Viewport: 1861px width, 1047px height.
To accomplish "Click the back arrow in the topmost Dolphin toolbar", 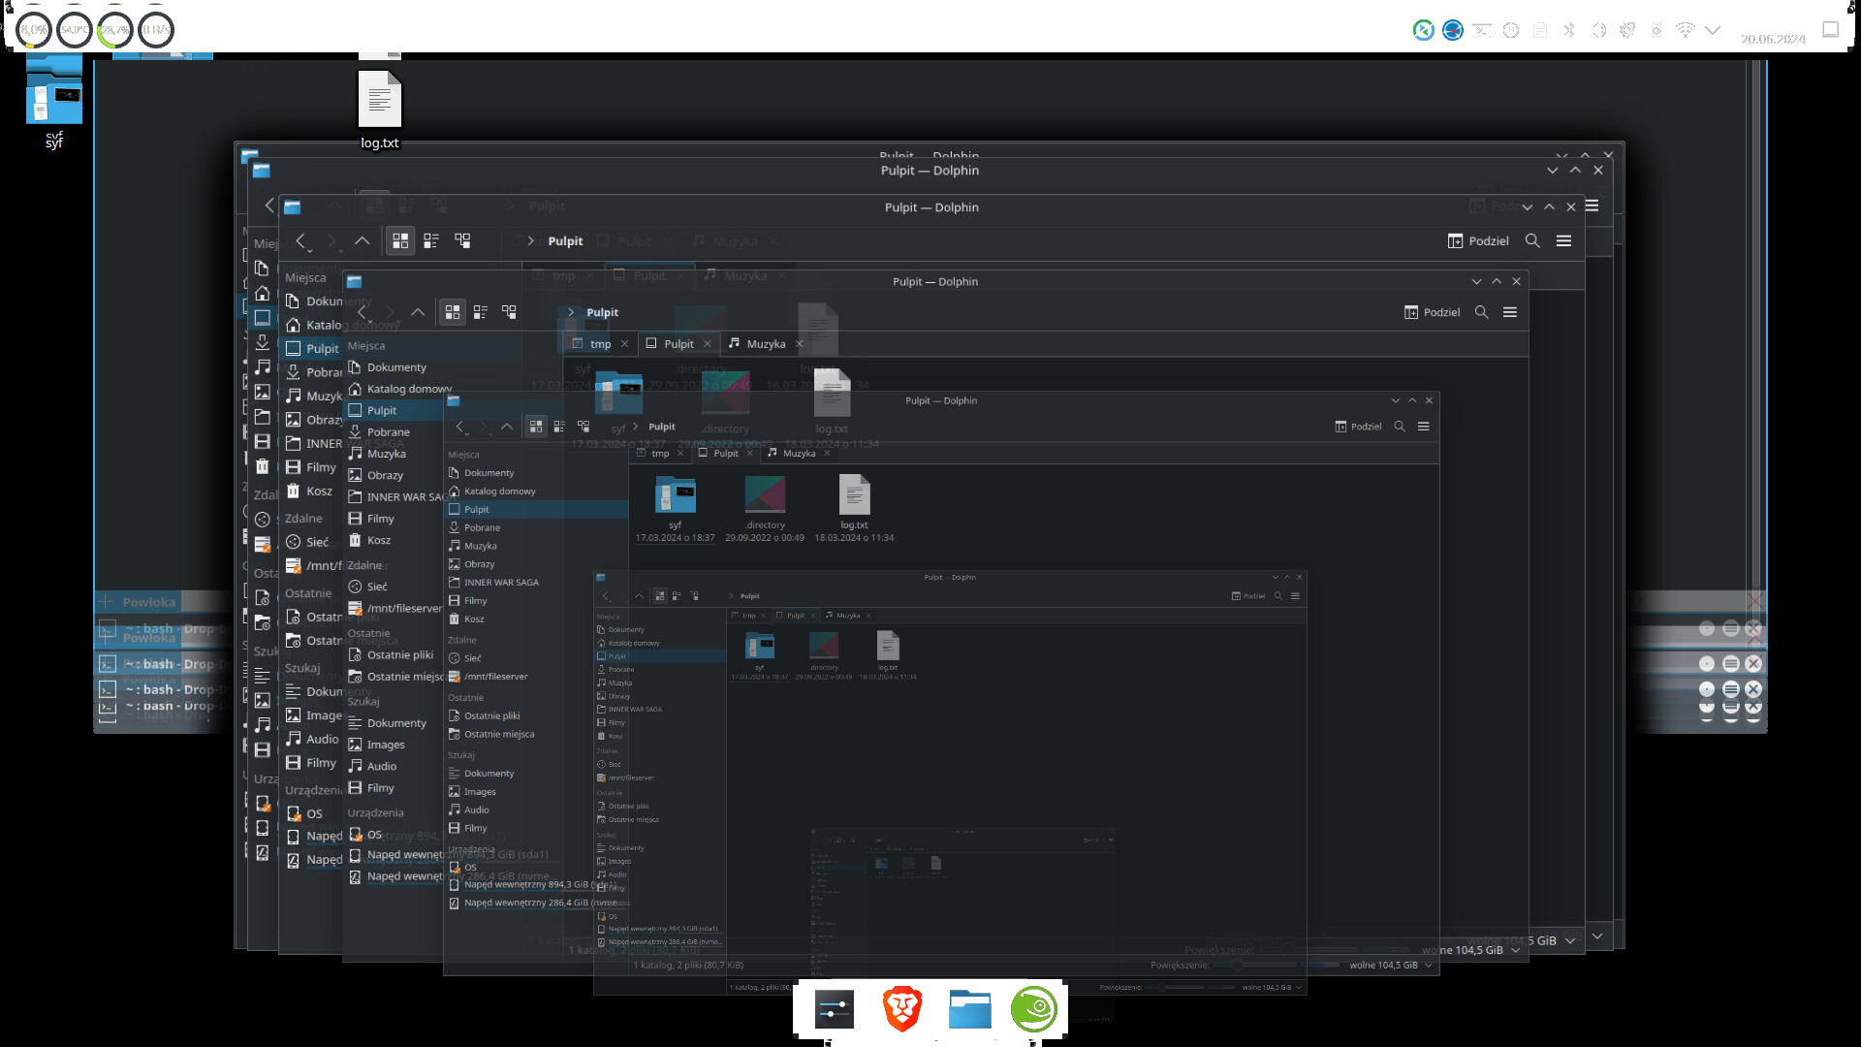I will pyautogui.click(x=300, y=240).
